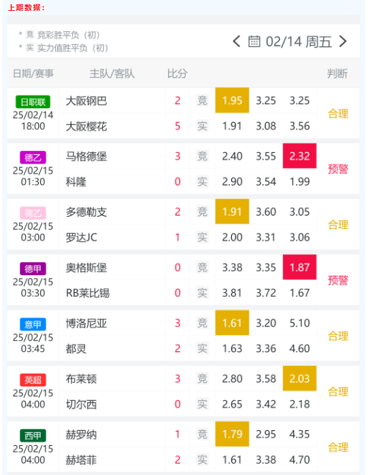
Task: Click the 合理 label for 博洛尼亚 match
Action: (x=338, y=336)
